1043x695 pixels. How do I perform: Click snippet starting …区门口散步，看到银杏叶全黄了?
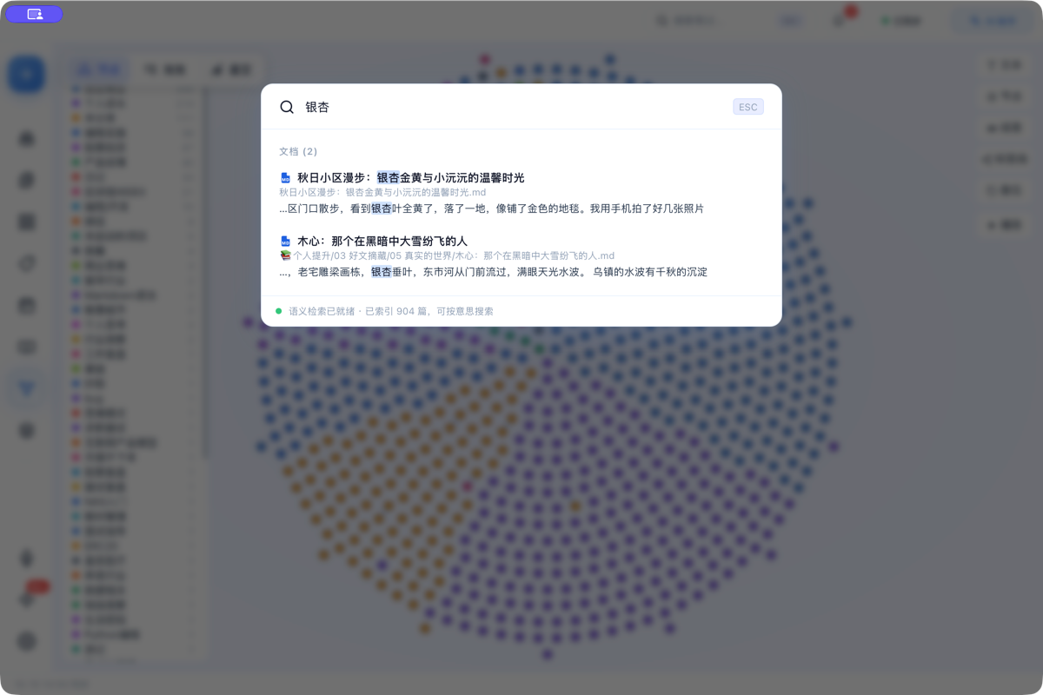491,208
